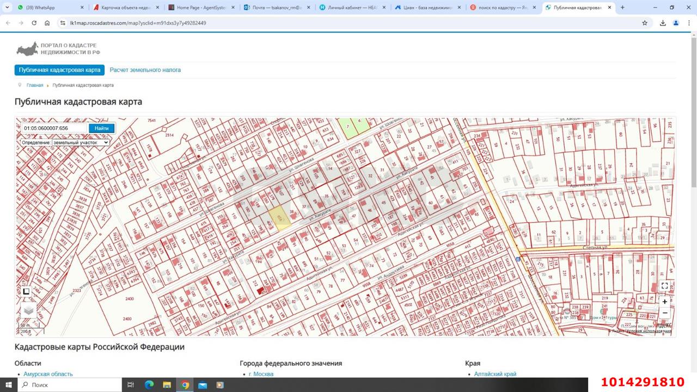Open the 'Определение: земельный участок' dropdown
The height and width of the screenshot is (392, 697).
pos(65,143)
